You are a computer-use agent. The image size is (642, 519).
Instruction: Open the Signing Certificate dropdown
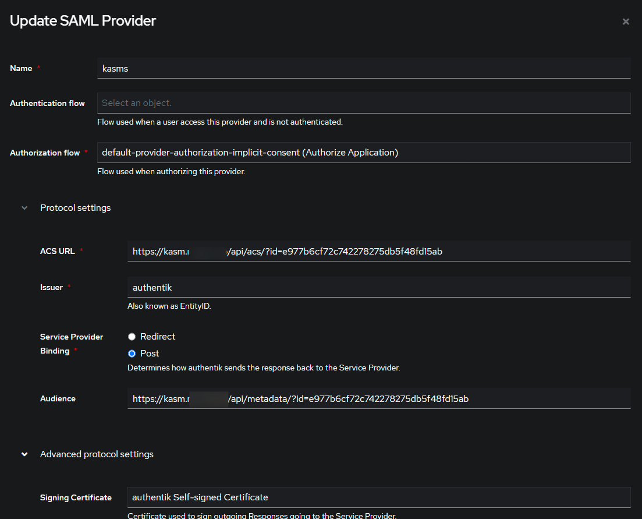379,497
